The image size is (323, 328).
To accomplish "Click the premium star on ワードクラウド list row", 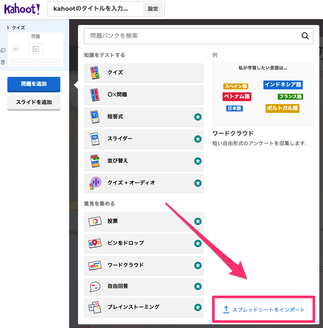I will (198, 265).
